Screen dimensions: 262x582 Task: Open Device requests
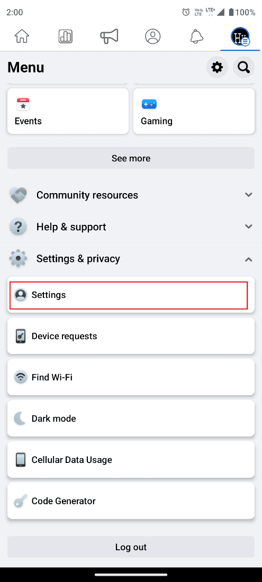[x=131, y=336]
